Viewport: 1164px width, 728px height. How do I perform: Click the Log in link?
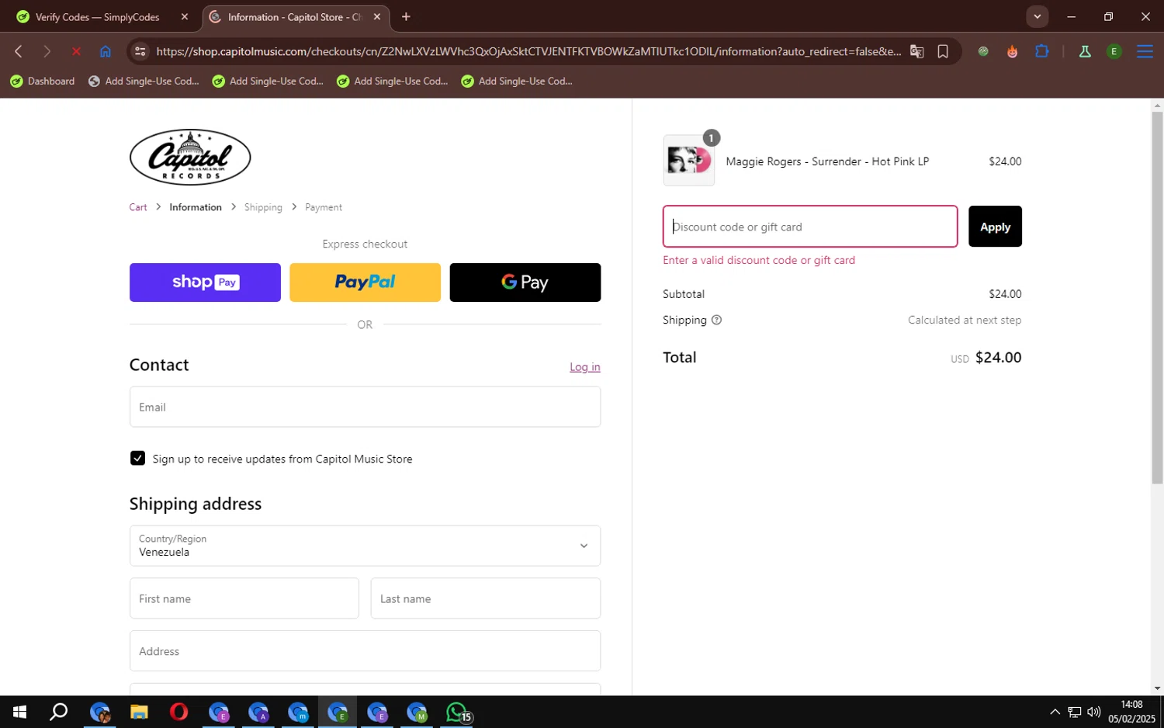[585, 367]
